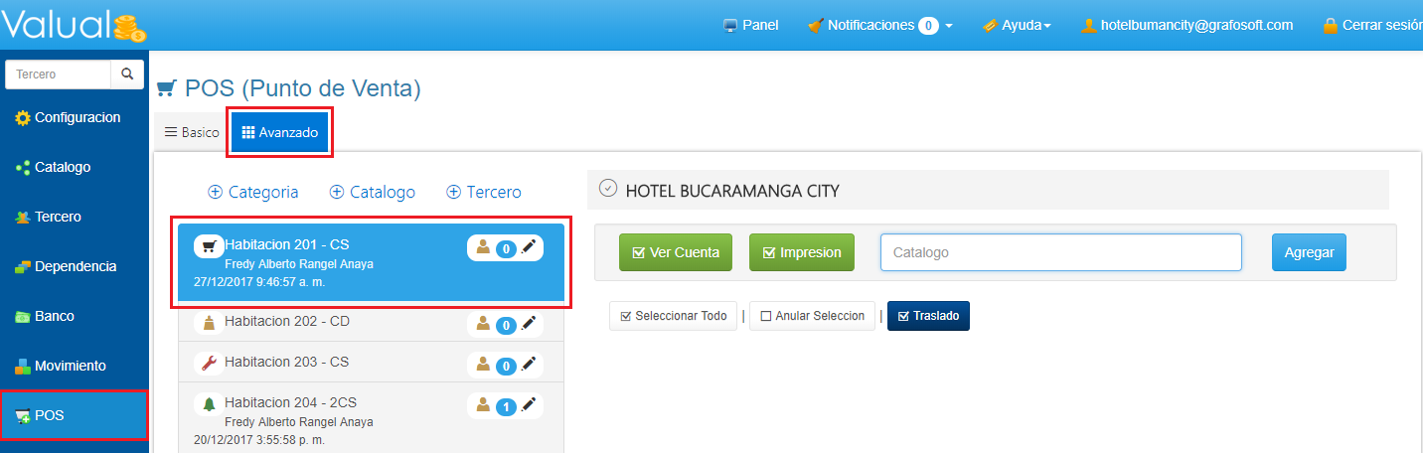The width and height of the screenshot is (1423, 453).
Task: Click the shopping cart icon on Habitacion 201
Action: click(x=209, y=244)
